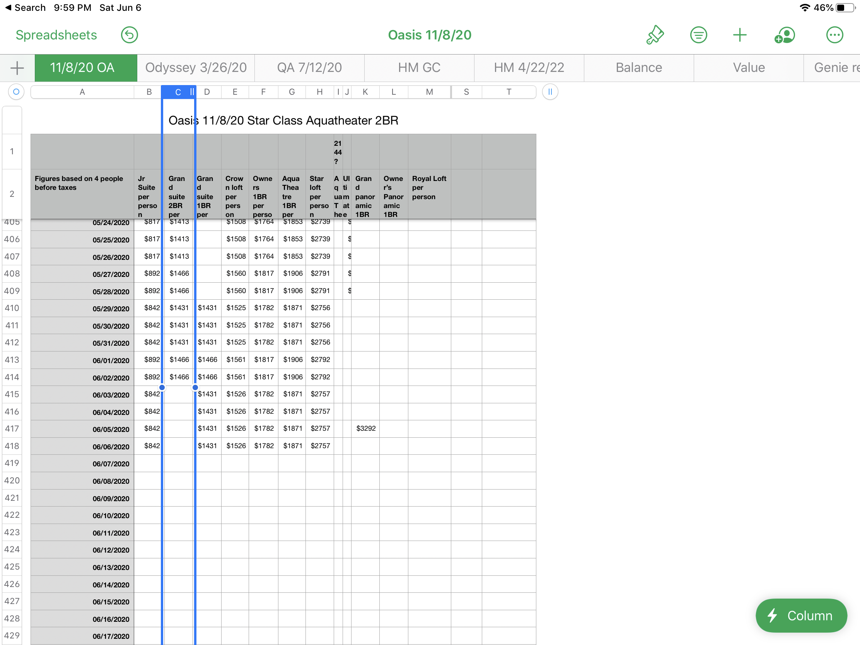This screenshot has height=645, width=860.
Task: Select row 417 header
Action: tap(12, 428)
